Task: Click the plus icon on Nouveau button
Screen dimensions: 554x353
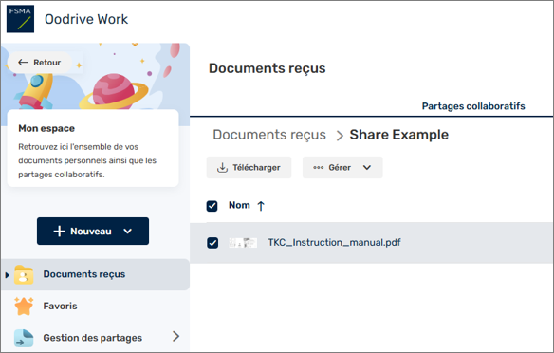Action: (x=59, y=232)
